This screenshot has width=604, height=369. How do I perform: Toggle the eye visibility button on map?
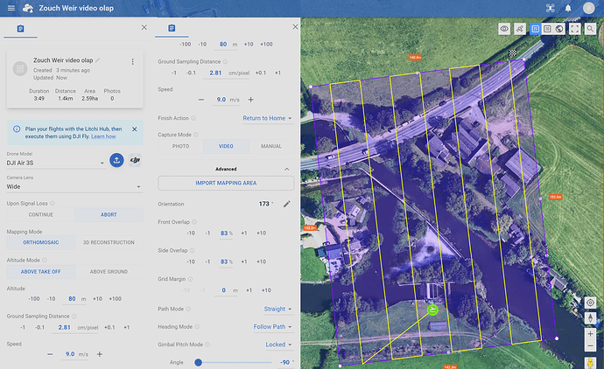[504, 29]
